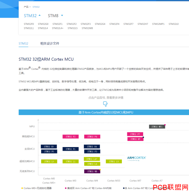This screenshot has height=192, width=189.
Task: Open the STM32F1 series link
Action: click(57, 24)
